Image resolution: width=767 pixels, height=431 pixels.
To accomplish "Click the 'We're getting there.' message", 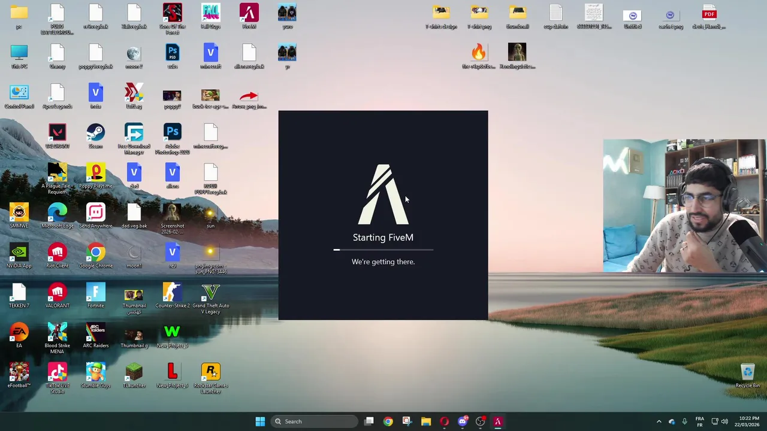I will coord(383,262).
